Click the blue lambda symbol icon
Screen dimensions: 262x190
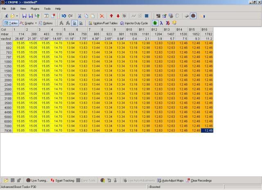click(x=161, y=23)
